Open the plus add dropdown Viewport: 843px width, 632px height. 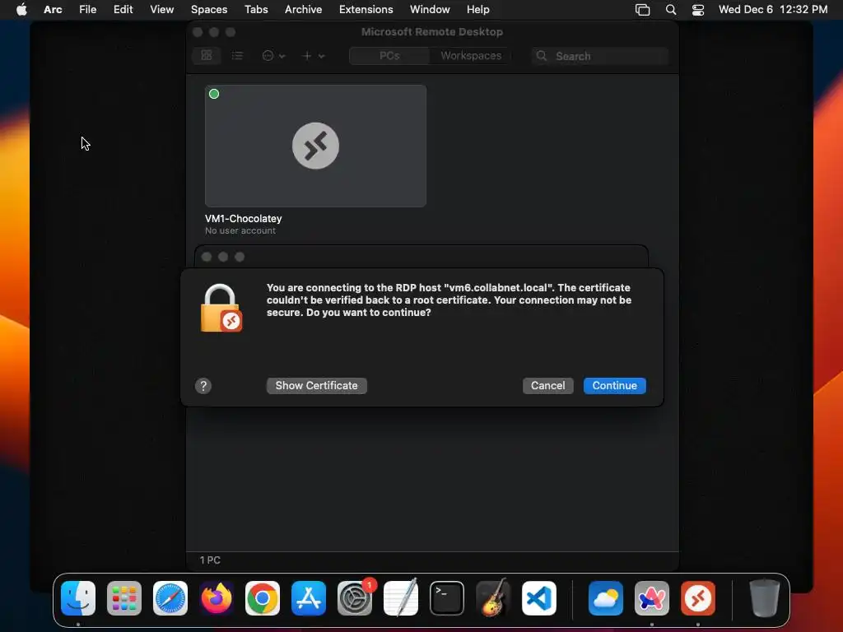click(x=314, y=55)
